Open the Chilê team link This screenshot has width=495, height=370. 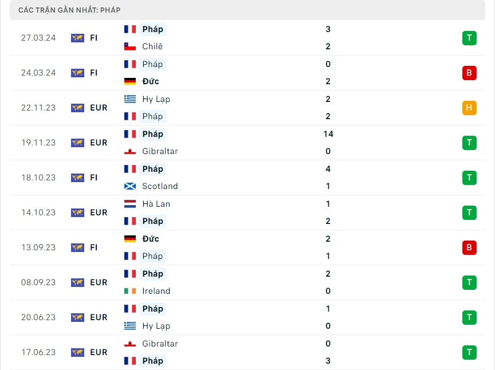pos(152,46)
